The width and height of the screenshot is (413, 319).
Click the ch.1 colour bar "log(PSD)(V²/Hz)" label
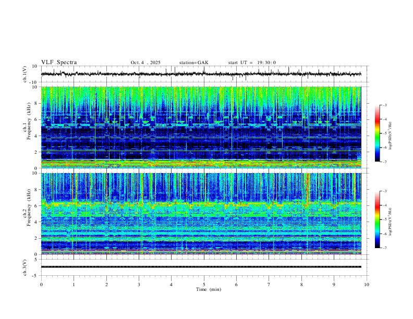(x=391, y=136)
